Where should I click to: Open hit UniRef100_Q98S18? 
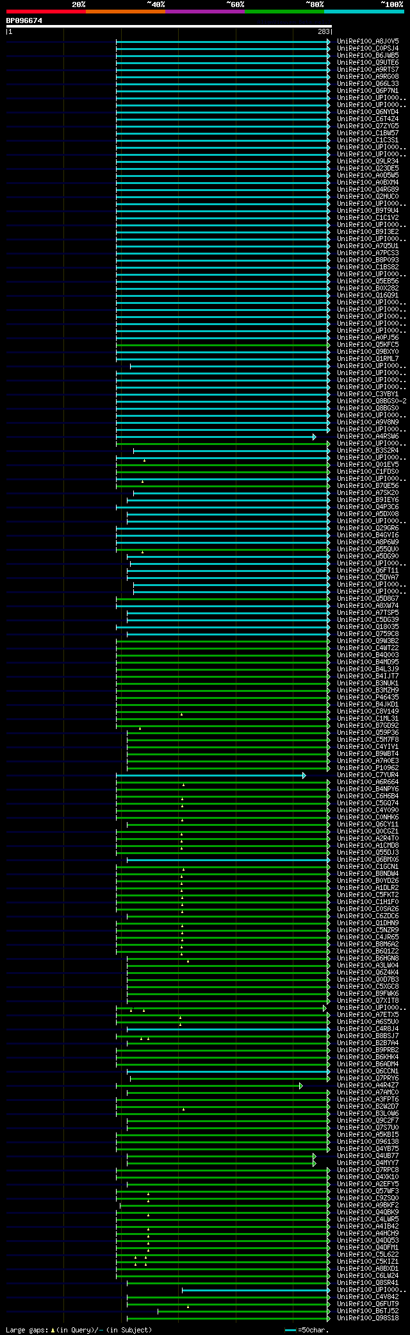click(x=368, y=1318)
